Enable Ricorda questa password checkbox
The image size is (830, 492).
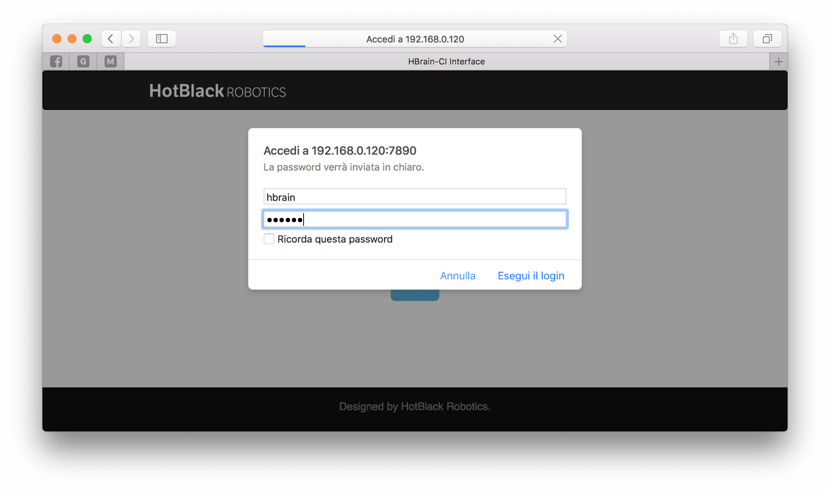tap(269, 239)
